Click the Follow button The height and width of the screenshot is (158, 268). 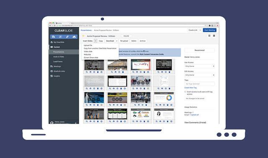(x=126, y=36)
